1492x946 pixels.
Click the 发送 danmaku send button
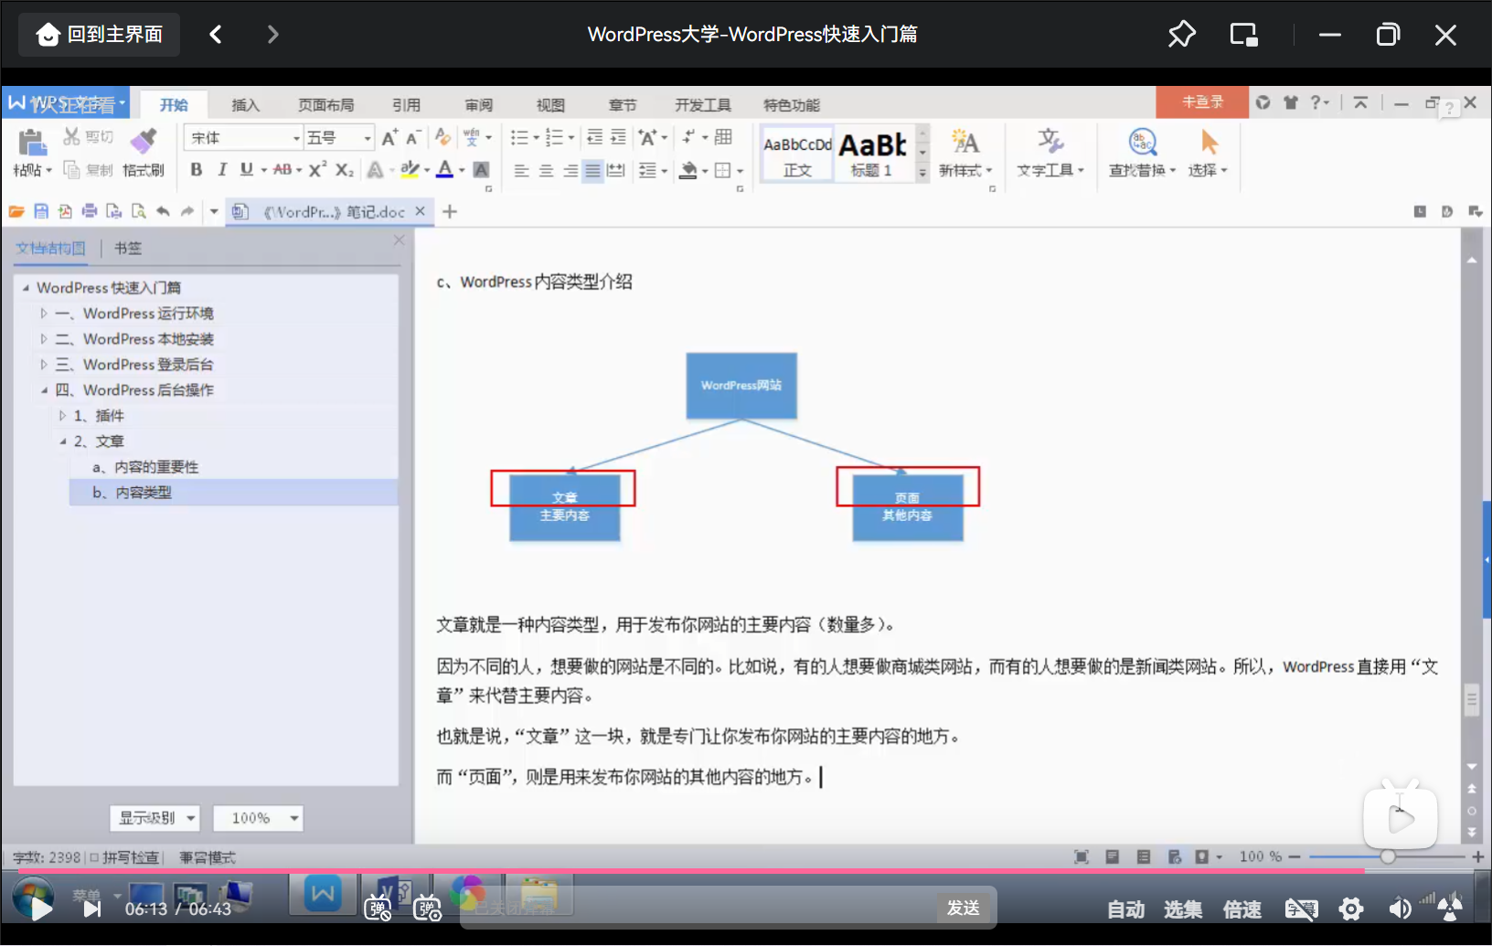pos(963,908)
